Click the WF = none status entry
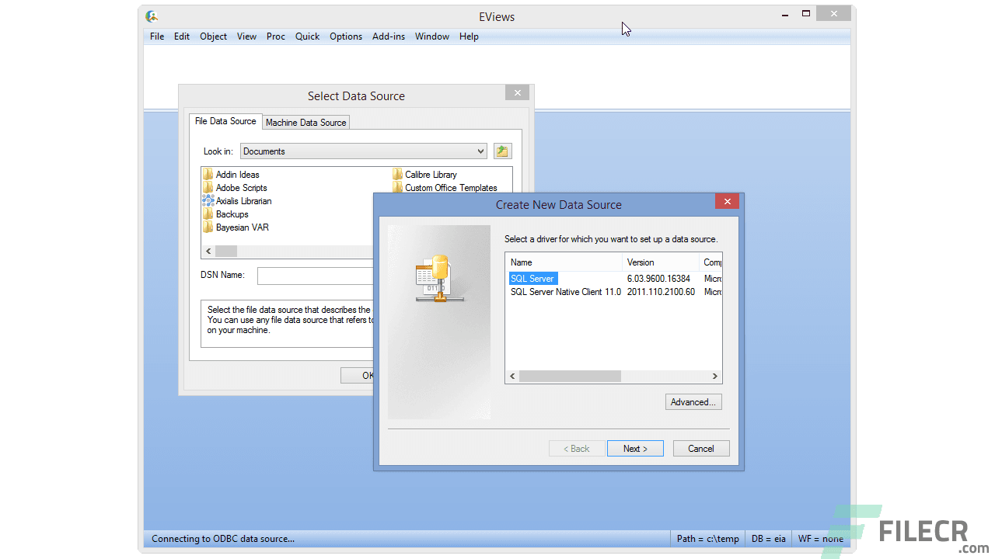 (x=821, y=539)
